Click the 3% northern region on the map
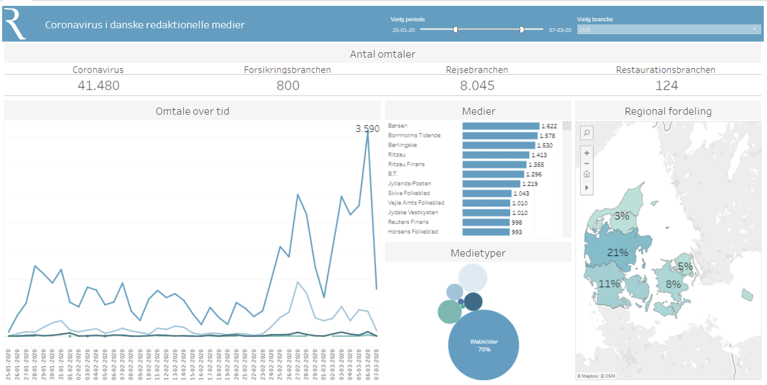Image resolution: width=767 pixels, height=385 pixels. pos(622,215)
